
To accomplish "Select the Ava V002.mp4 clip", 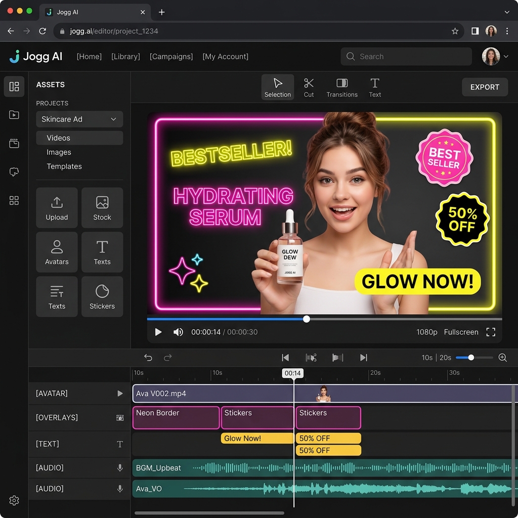I will click(x=325, y=394).
